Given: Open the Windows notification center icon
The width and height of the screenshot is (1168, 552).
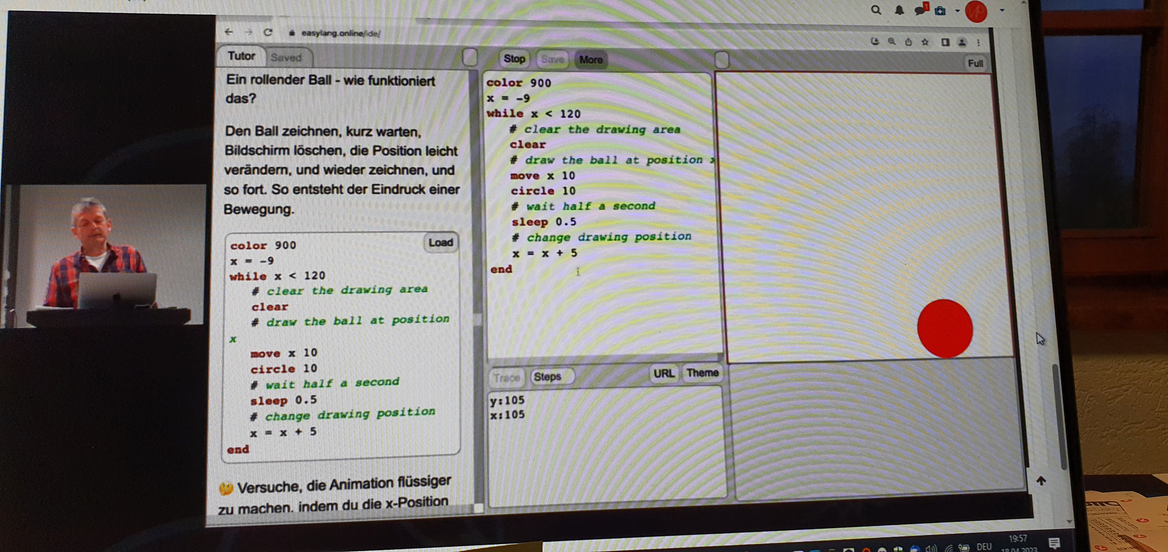Looking at the screenshot, I should pyautogui.click(x=1054, y=543).
